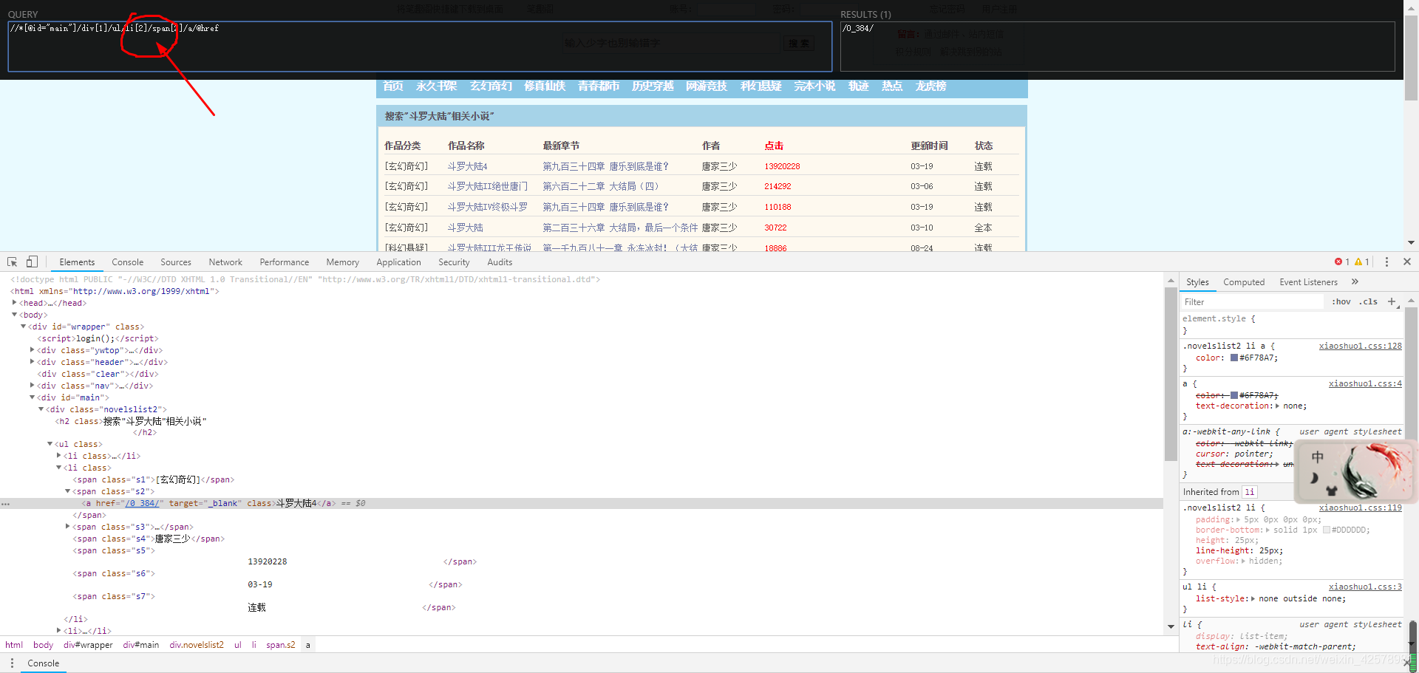Open the DevTools customize menu icon
This screenshot has width=1419, height=673.
pos(1386,262)
